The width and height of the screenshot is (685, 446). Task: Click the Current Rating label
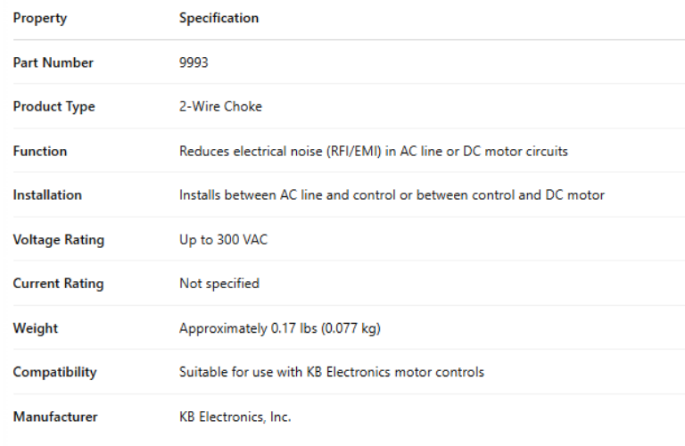58,284
